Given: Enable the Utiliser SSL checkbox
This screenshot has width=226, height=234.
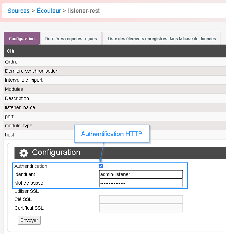Looking at the screenshot, I should (101, 191).
